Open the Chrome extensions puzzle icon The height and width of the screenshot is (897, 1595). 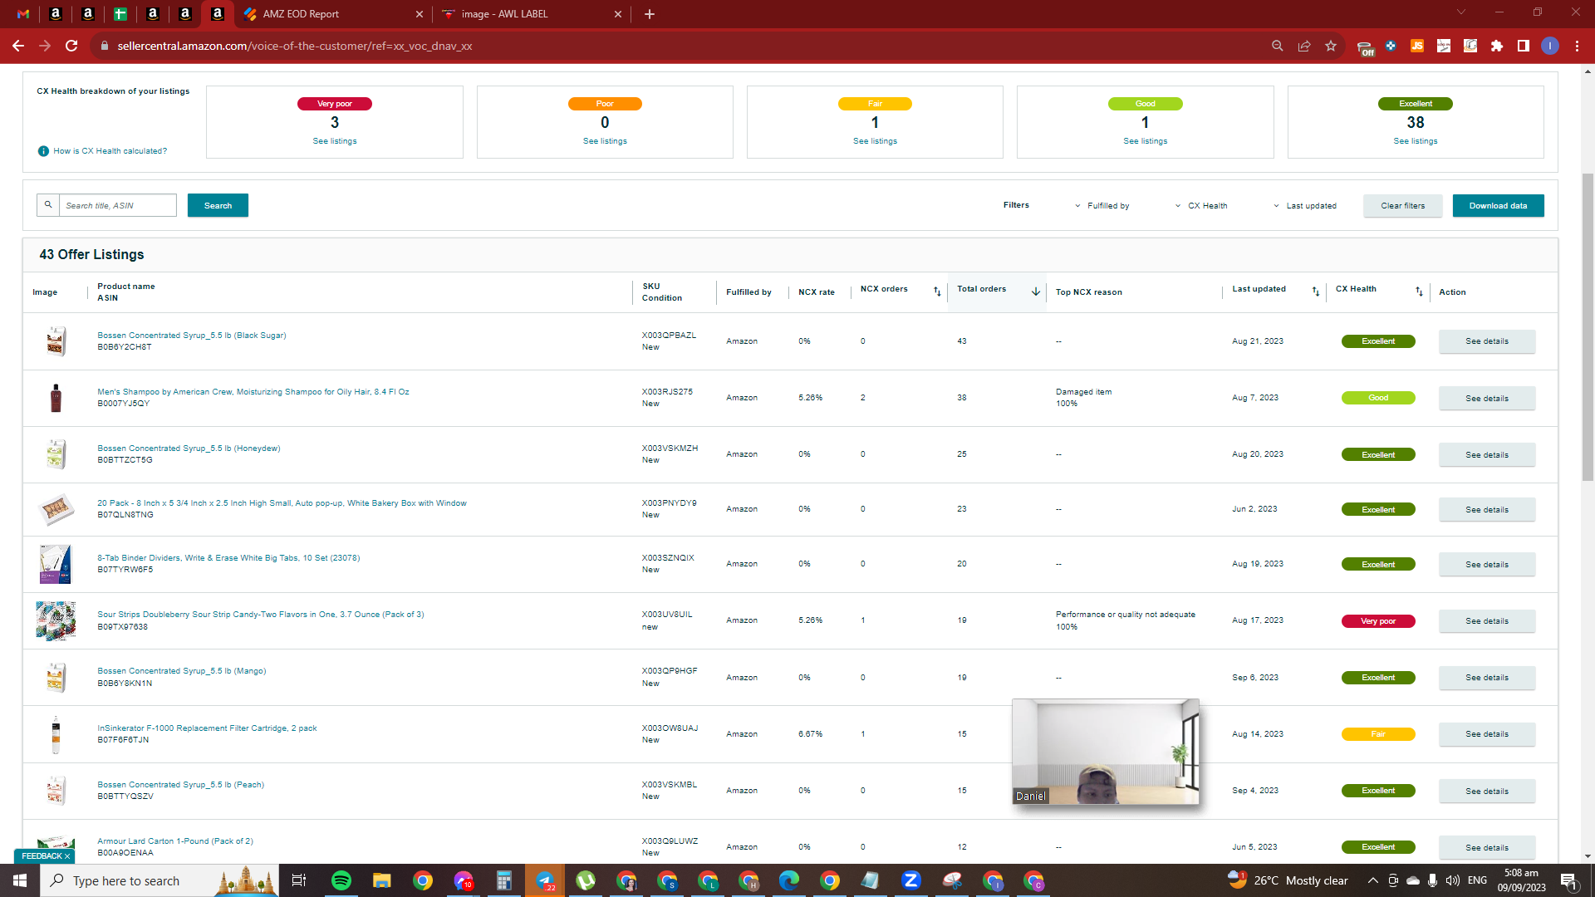click(1497, 46)
